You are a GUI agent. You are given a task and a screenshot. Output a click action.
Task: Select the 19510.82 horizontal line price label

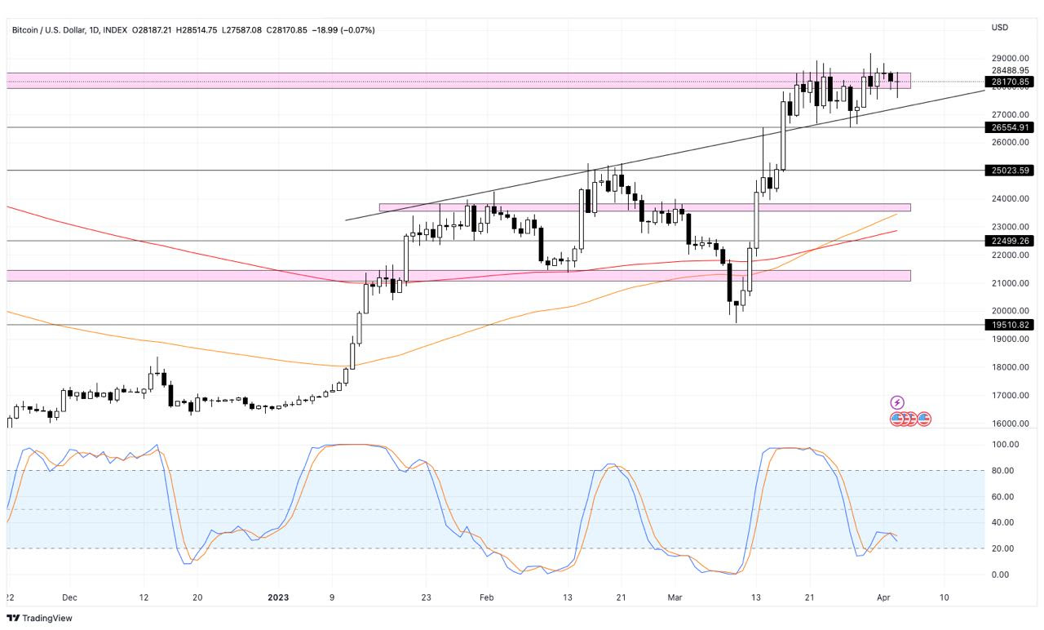pyautogui.click(x=1010, y=325)
